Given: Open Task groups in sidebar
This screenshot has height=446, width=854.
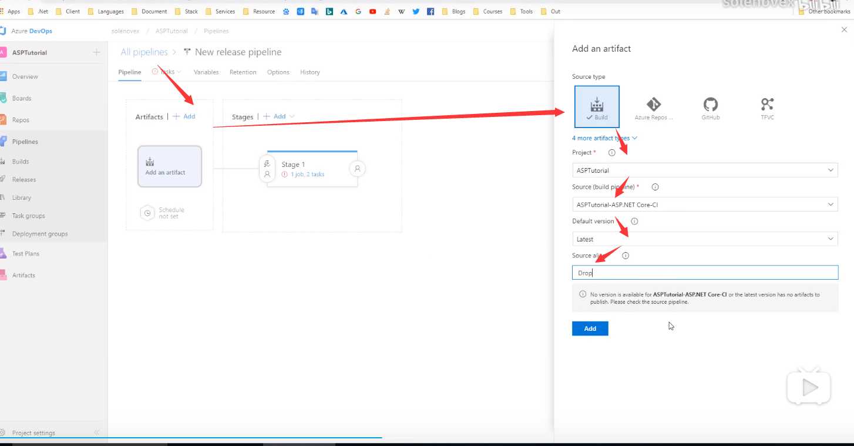Looking at the screenshot, I should click(28, 216).
